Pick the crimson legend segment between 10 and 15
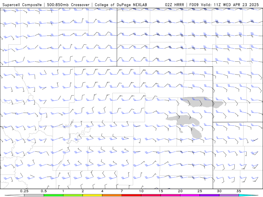Screen dimensions: 263x197 151,195
